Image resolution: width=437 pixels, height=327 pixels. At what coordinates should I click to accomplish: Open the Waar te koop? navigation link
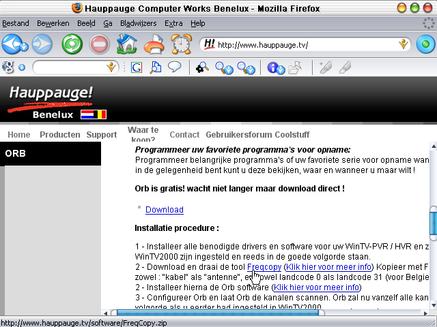pos(143,134)
